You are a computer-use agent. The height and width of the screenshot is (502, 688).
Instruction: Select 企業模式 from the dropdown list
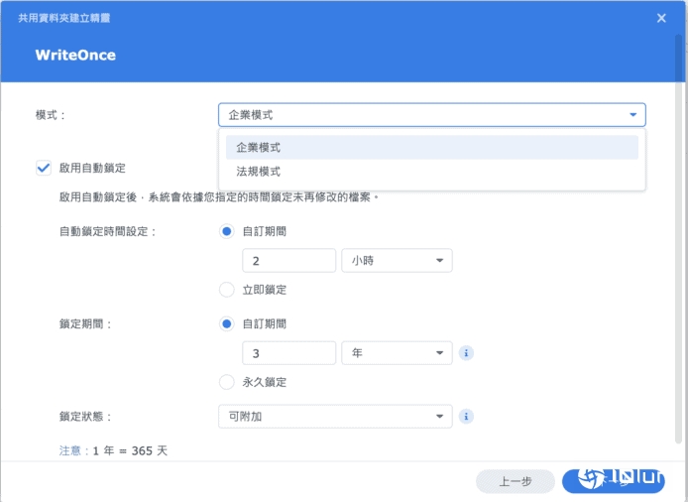(x=432, y=148)
